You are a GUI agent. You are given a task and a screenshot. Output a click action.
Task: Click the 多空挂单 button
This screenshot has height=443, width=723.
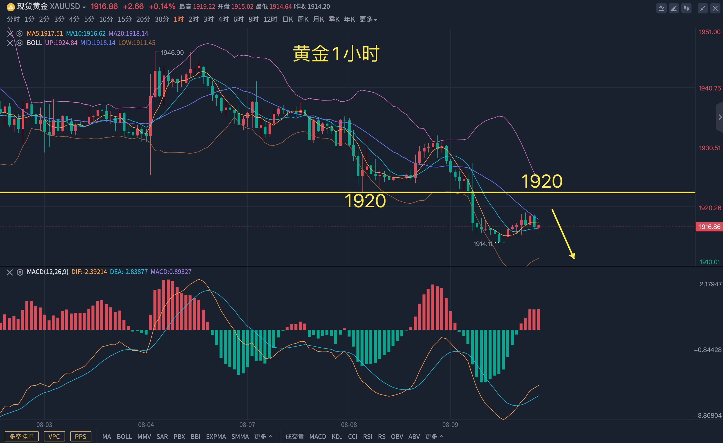[22, 437]
